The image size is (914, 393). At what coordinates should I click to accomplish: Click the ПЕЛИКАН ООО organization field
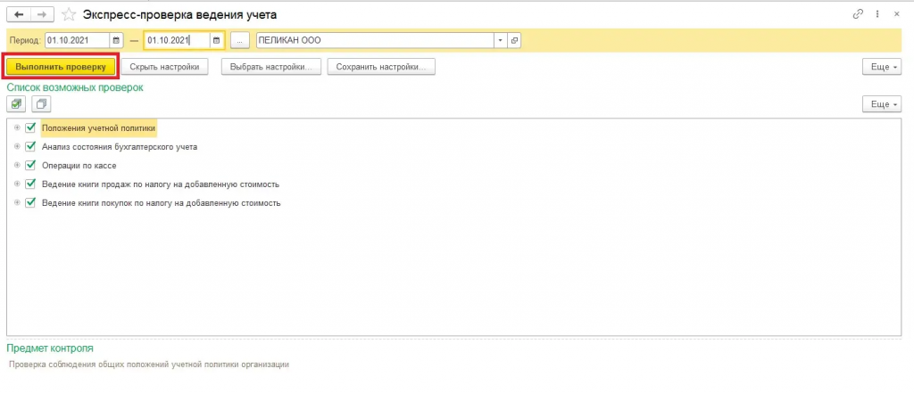(x=375, y=40)
